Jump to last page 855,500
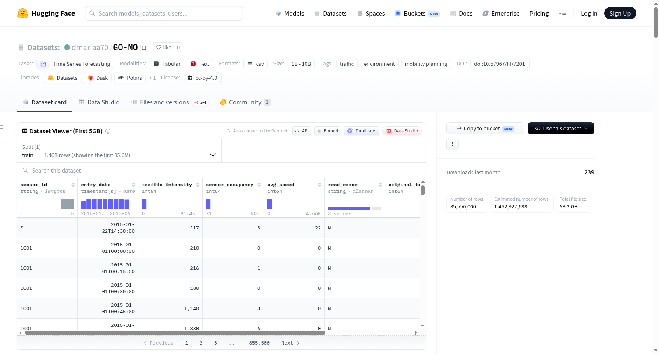659x354 pixels. click(259, 343)
